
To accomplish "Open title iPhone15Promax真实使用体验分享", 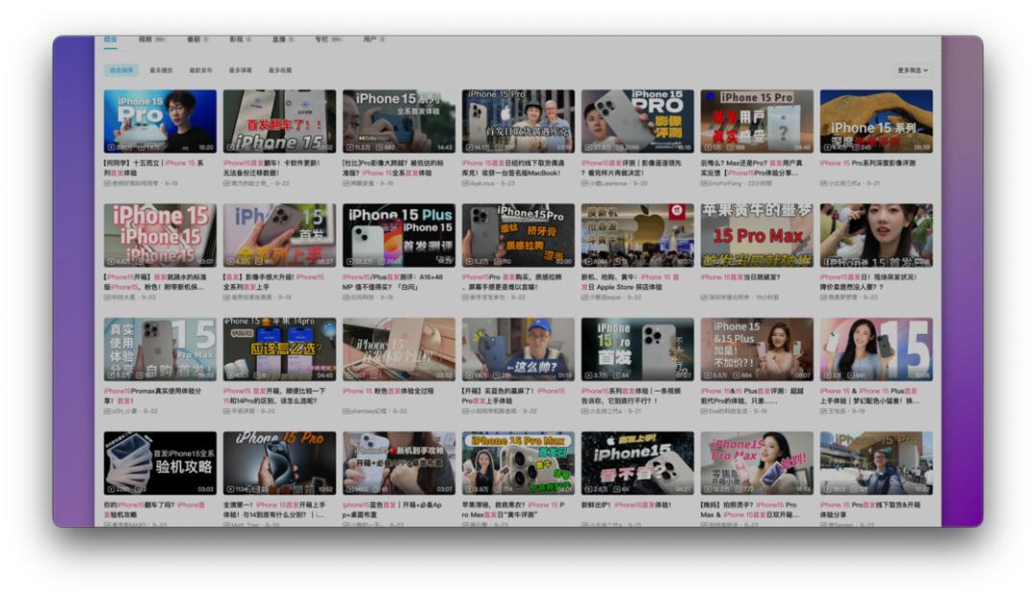I will (153, 395).
